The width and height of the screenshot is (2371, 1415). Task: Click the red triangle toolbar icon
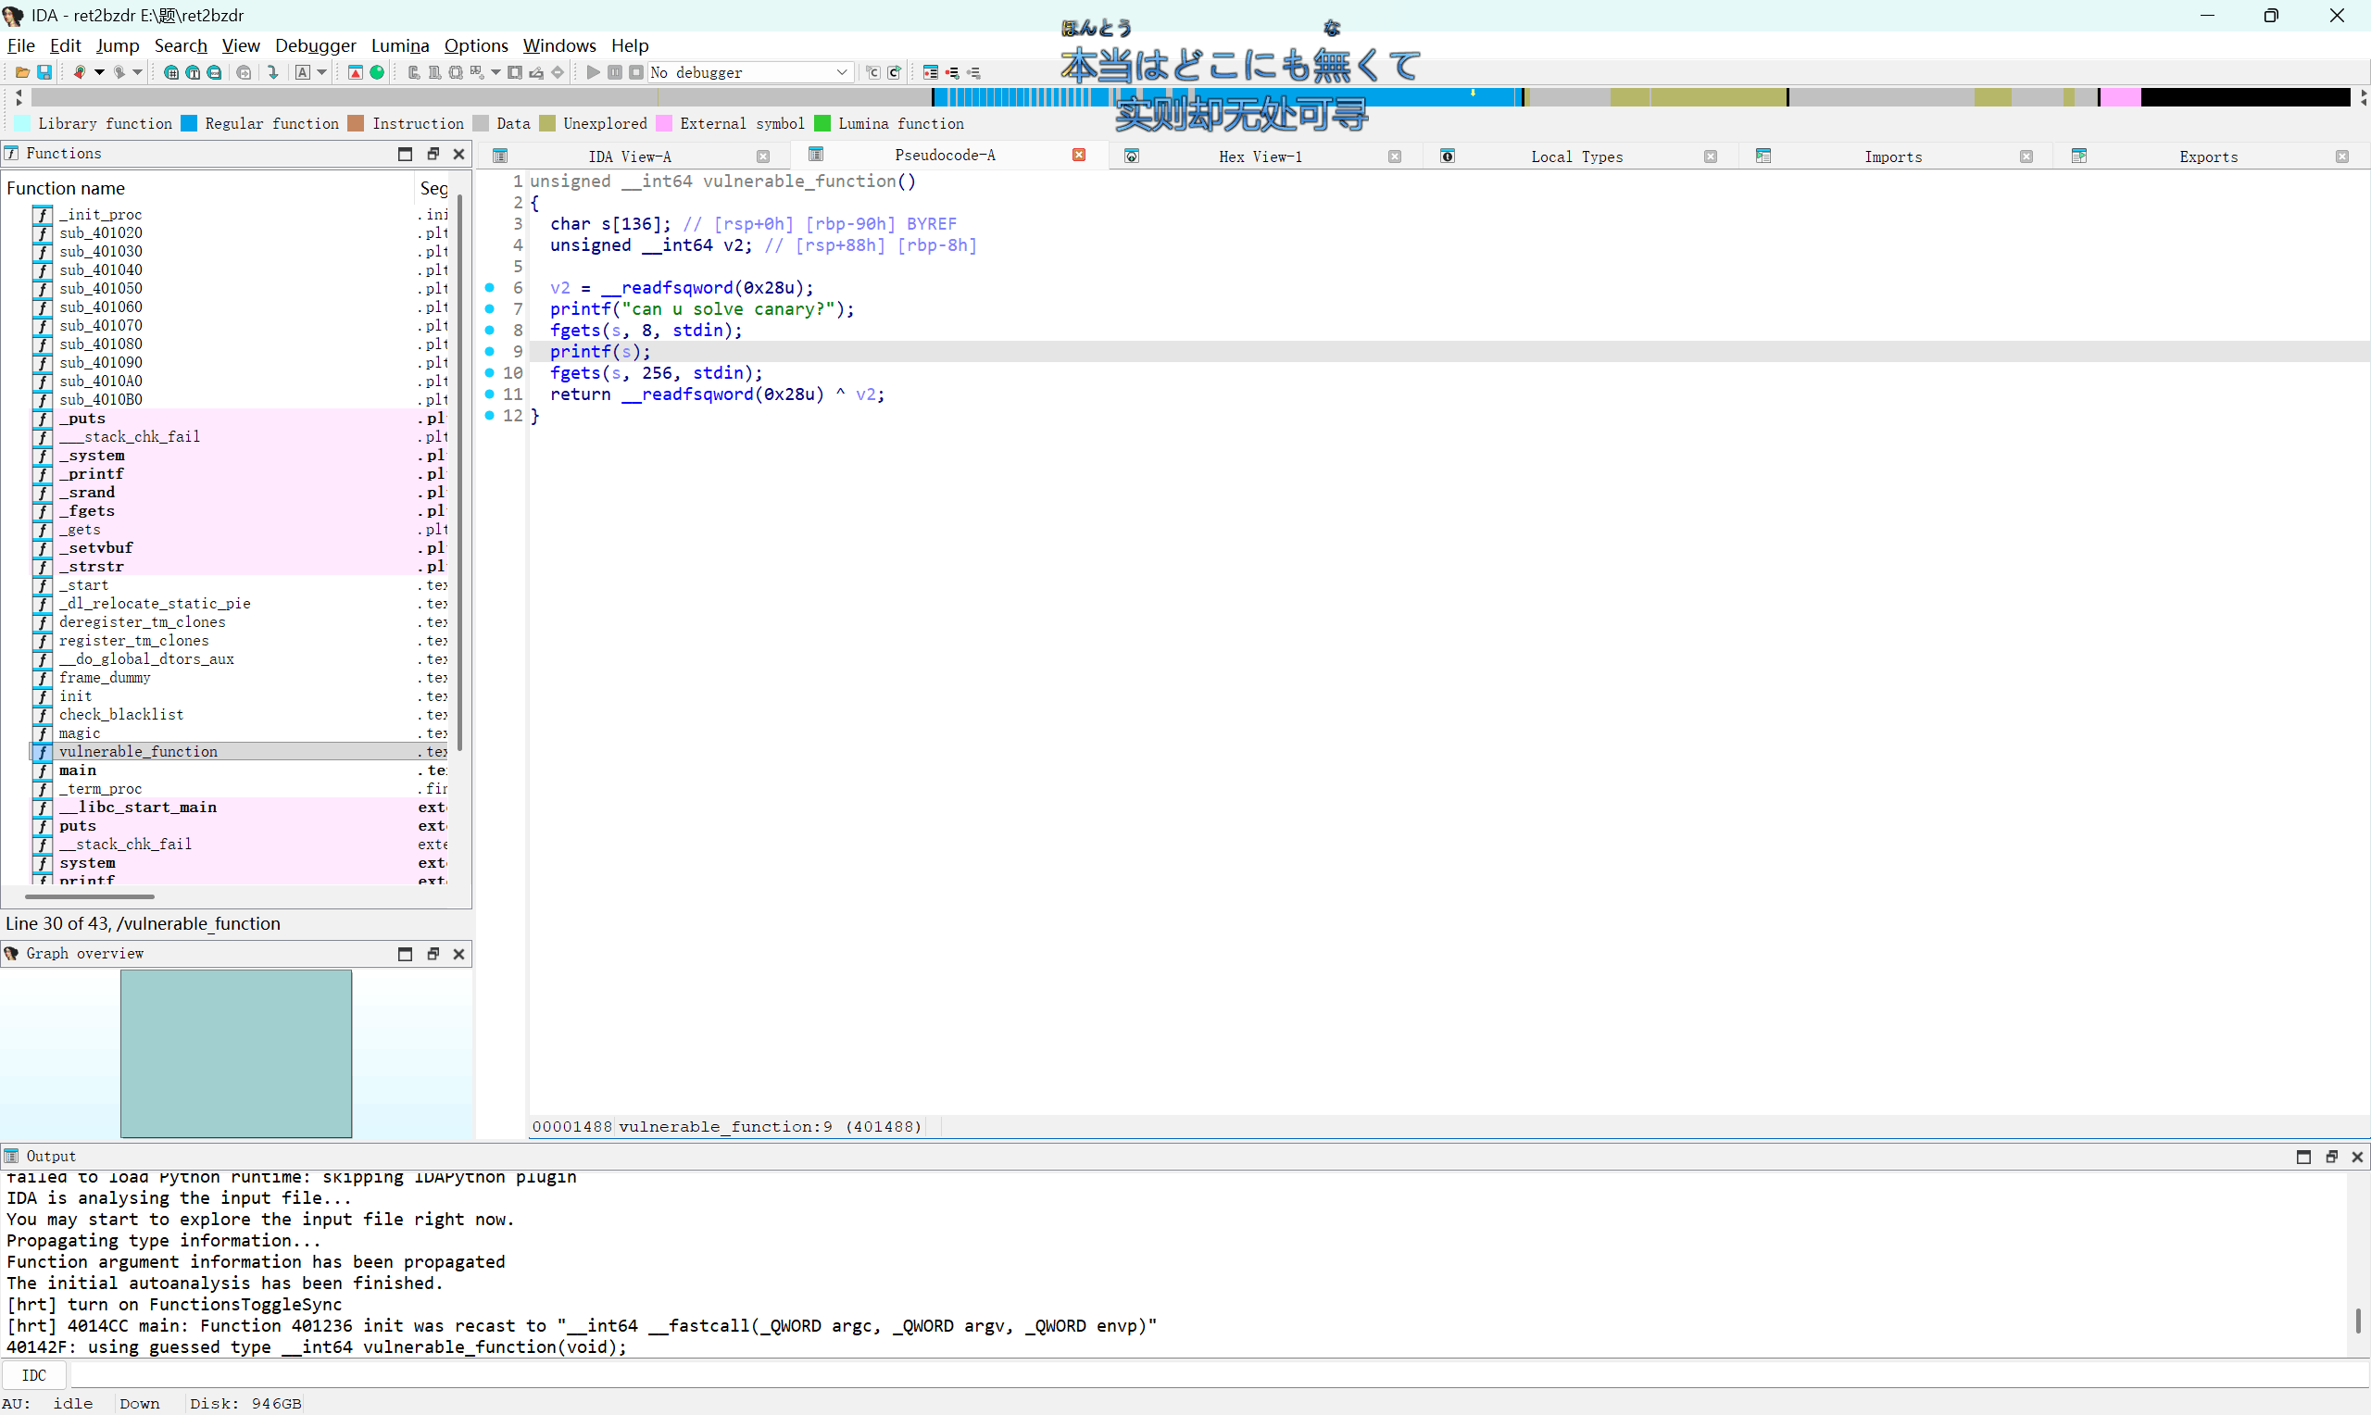click(356, 72)
